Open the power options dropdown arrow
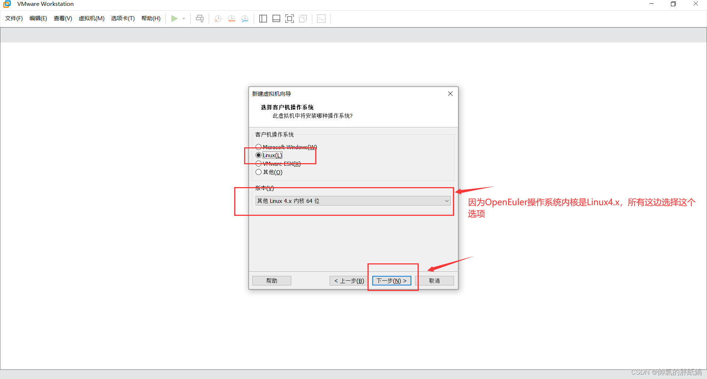The height and width of the screenshot is (379, 707). pyautogui.click(x=184, y=19)
